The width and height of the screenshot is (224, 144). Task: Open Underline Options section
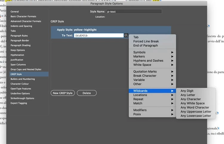[x=20, y=94]
